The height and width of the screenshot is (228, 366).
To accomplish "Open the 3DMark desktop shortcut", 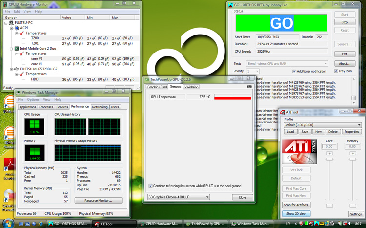I will point(8,104).
